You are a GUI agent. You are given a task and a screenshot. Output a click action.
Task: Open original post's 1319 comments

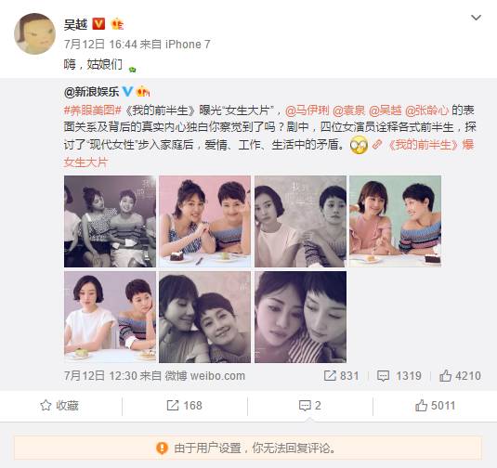(x=399, y=376)
